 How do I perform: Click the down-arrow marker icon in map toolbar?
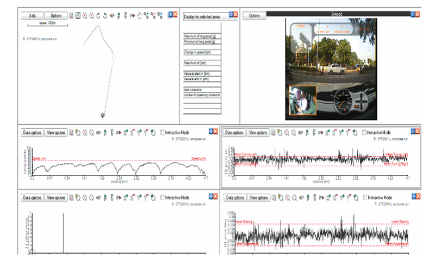tap(126, 16)
